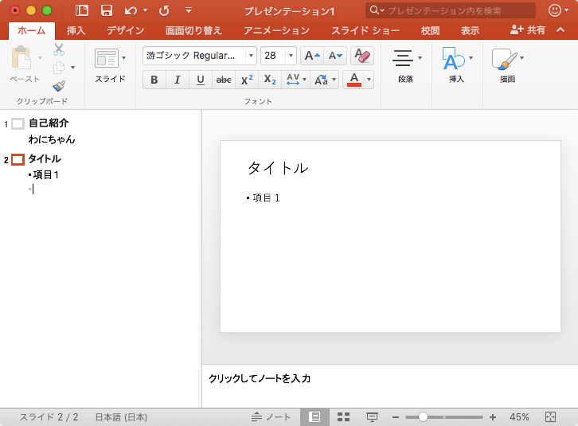Image resolution: width=578 pixels, height=426 pixels.
Task: Click the 共有 share button
Action: click(x=528, y=30)
